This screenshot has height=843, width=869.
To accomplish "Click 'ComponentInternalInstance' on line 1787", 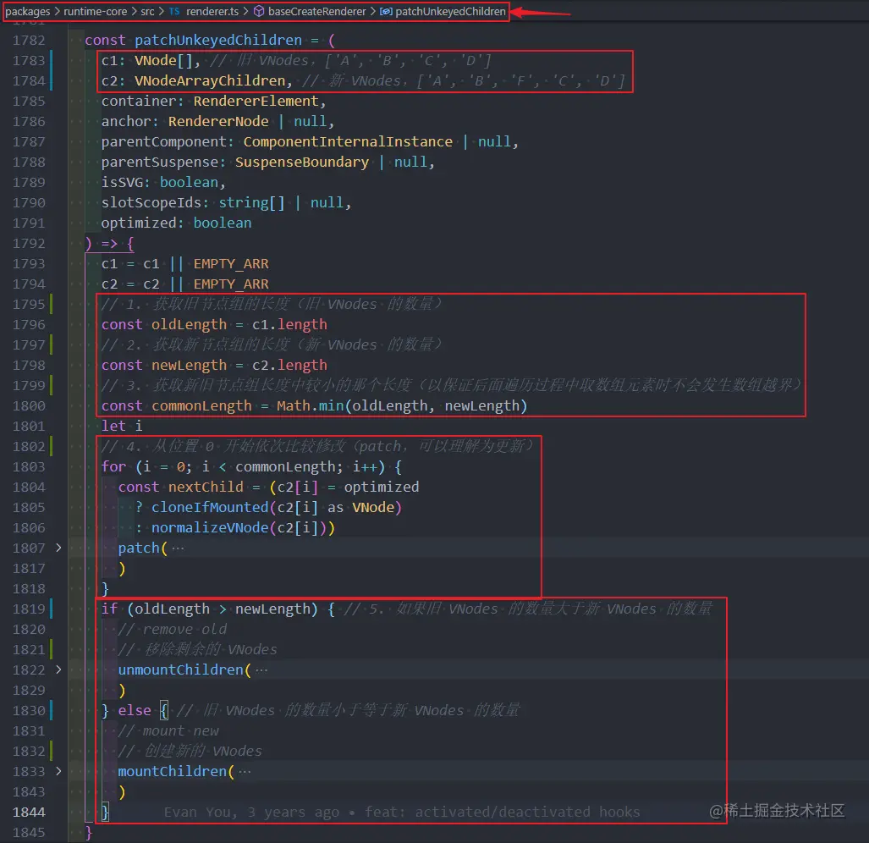I will pos(348,142).
